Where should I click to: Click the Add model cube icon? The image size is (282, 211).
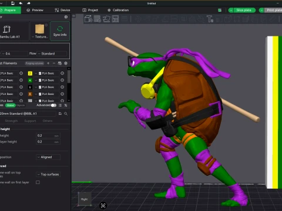click(x=89, y=19)
